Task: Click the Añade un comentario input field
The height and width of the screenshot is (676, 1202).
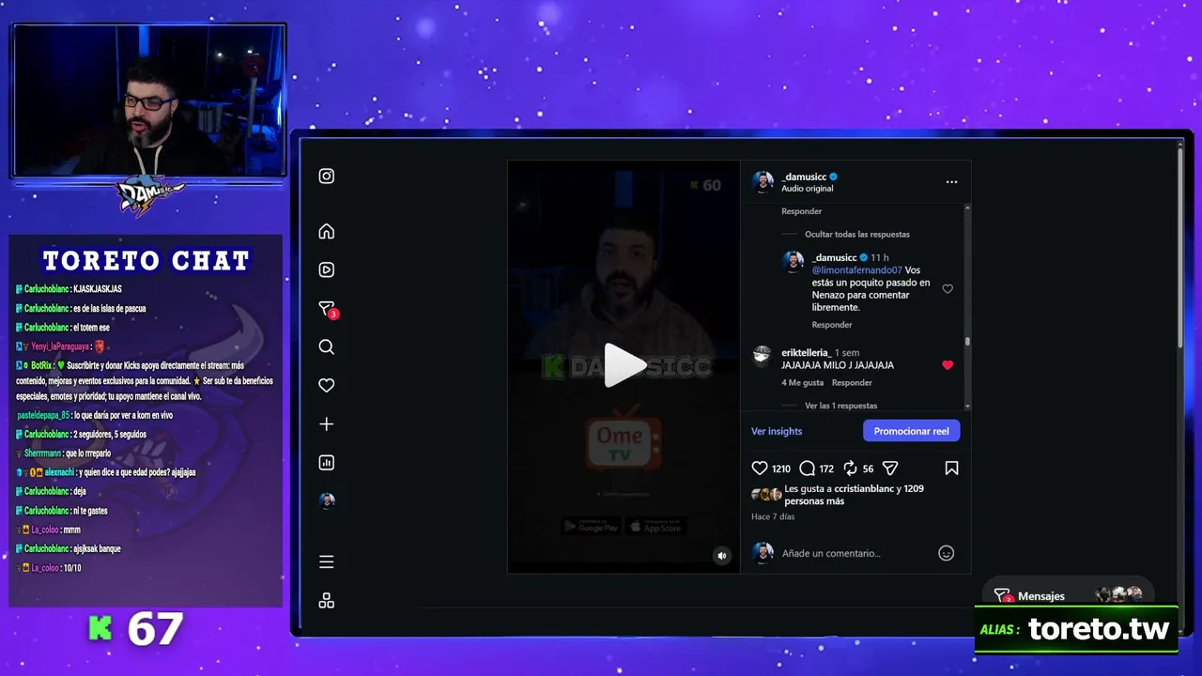Action: 855,554
